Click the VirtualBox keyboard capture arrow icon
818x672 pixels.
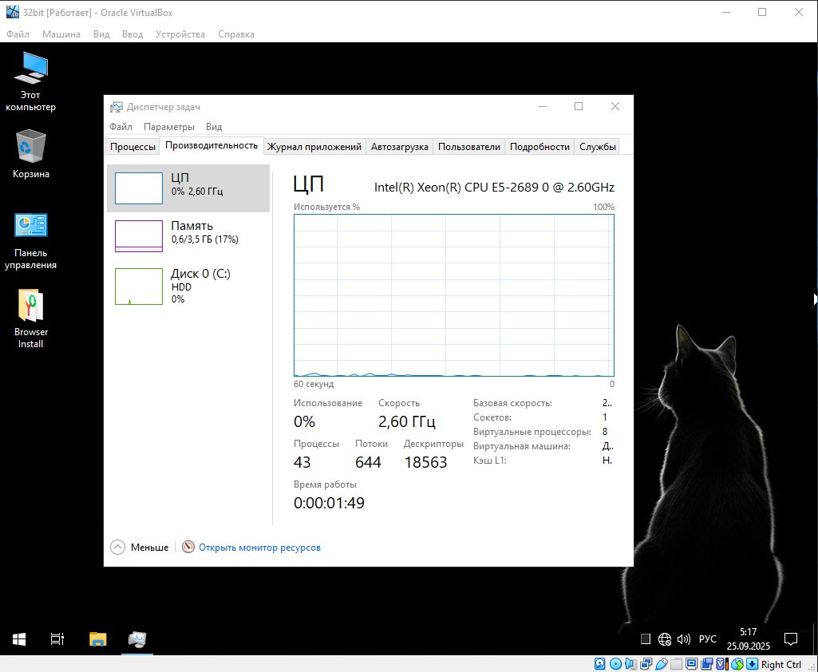pyautogui.click(x=753, y=664)
